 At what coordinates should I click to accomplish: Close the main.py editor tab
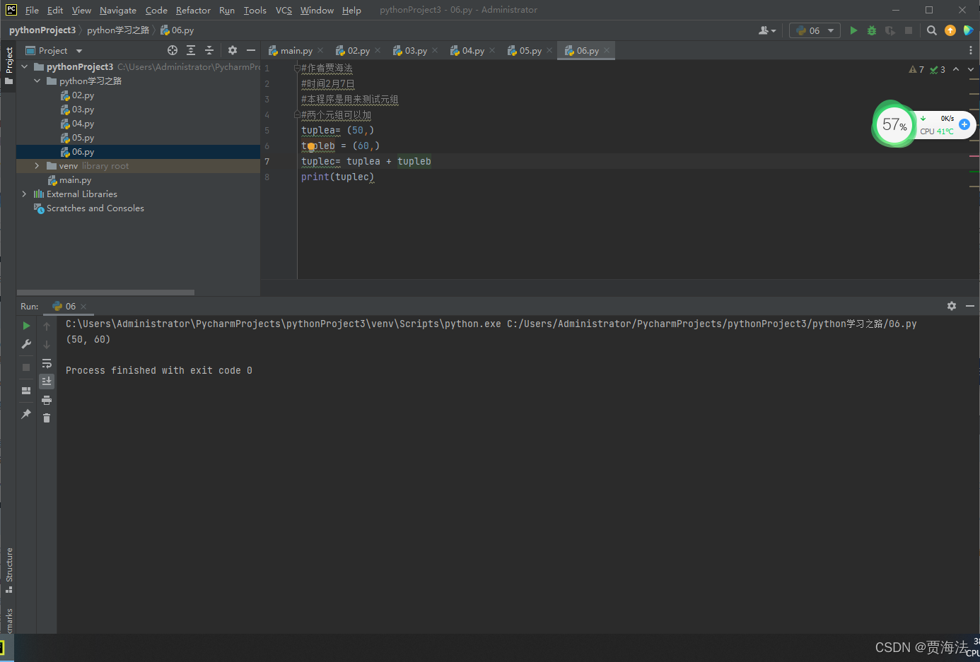[320, 51]
